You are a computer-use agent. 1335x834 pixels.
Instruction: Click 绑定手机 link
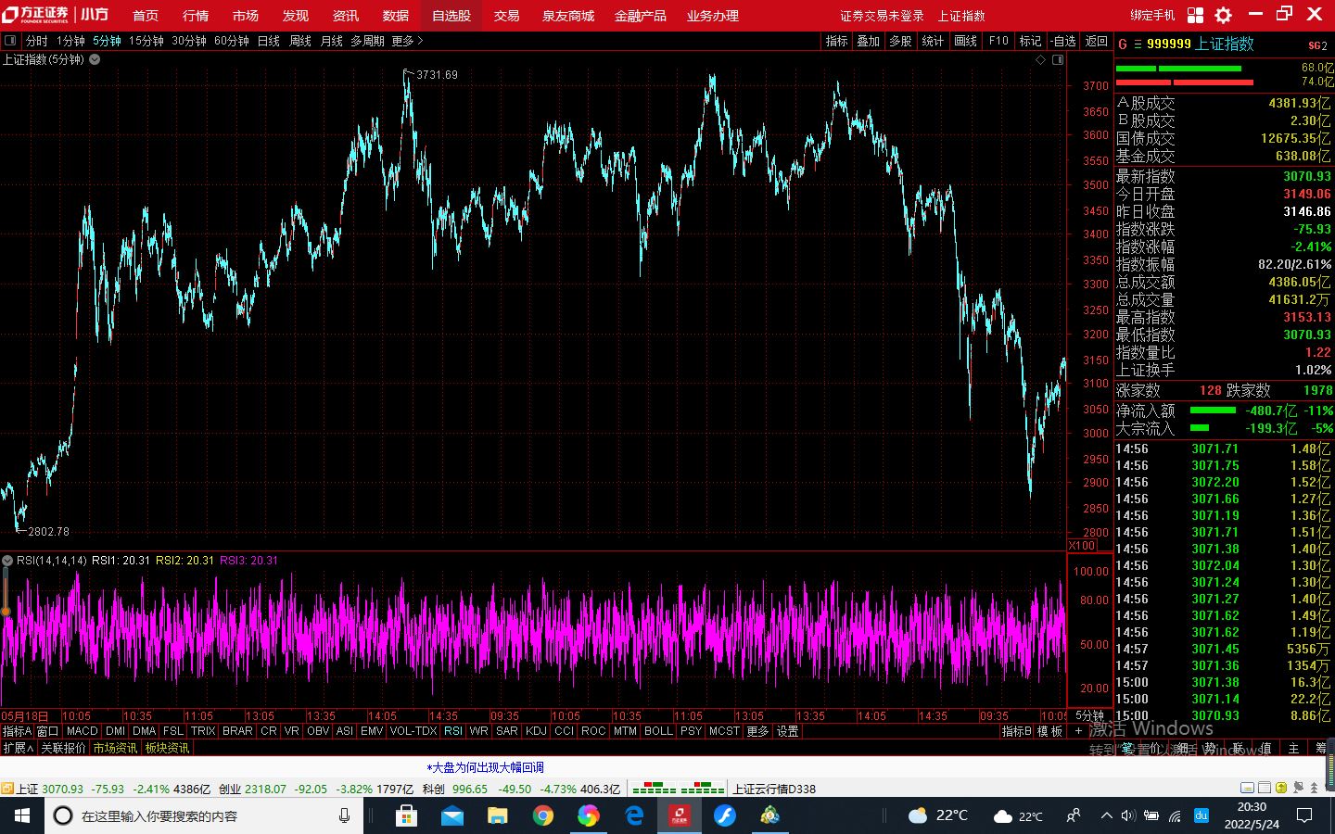pos(1152,16)
